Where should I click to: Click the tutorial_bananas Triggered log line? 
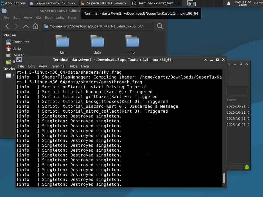[84, 92]
